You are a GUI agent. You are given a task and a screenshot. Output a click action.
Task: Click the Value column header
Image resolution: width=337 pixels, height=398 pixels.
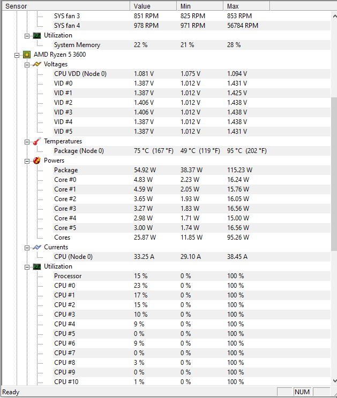click(154, 6)
